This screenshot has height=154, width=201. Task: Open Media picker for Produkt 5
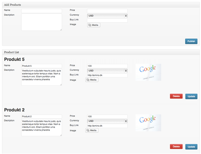point(92,80)
